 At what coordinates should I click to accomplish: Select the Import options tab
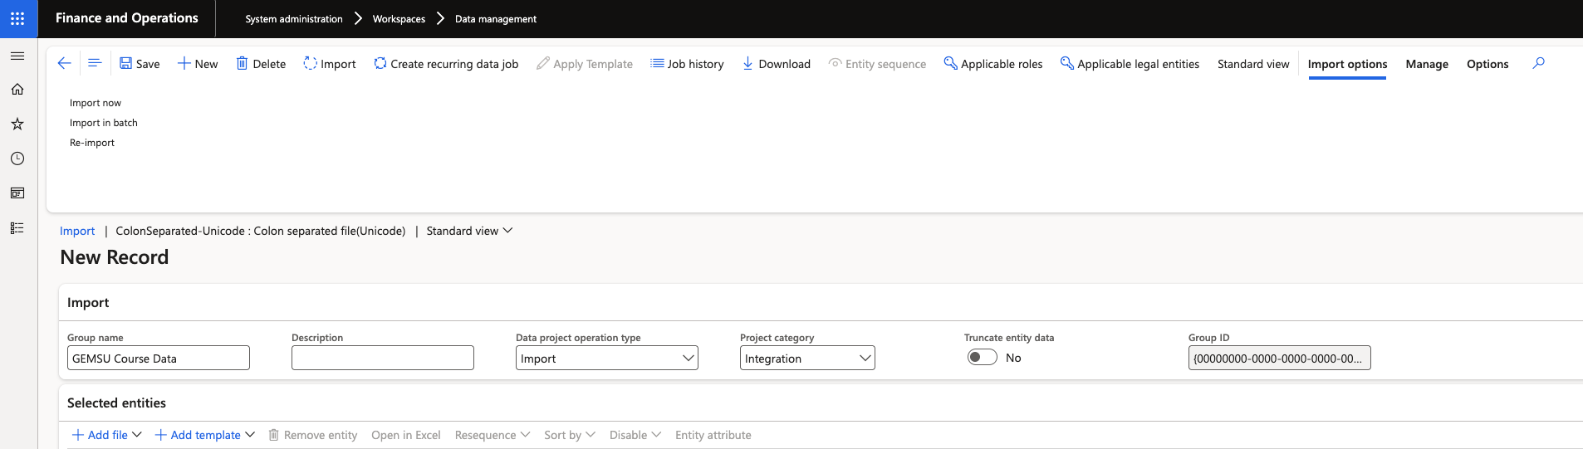pos(1347,64)
